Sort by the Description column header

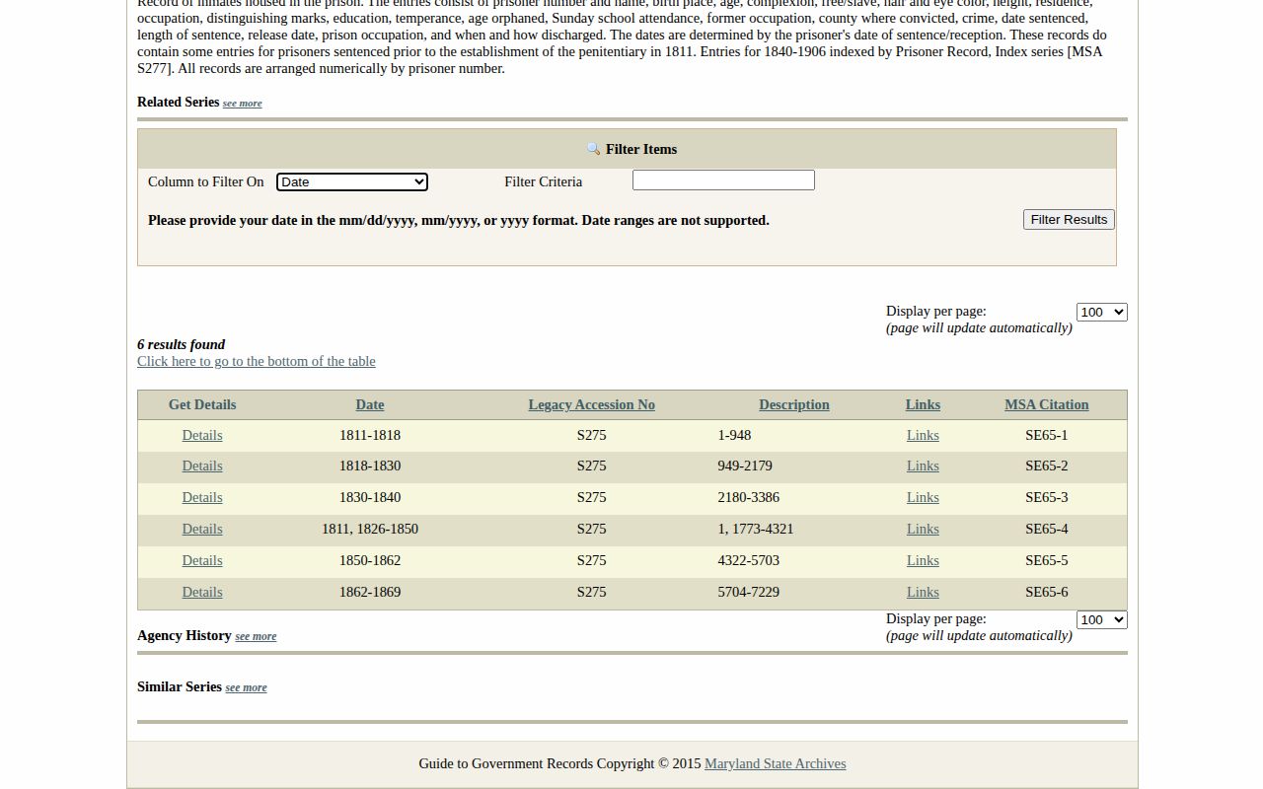pyautogui.click(x=794, y=404)
